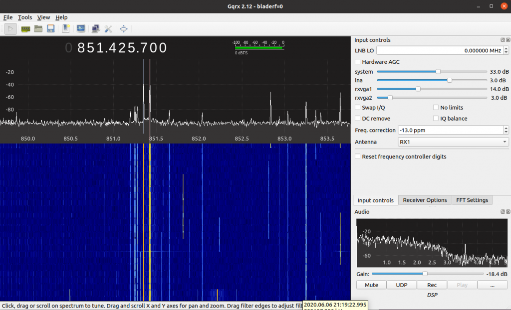This screenshot has width=511, height=310.
Task: Click the 33.0 dB system gain value
Action: click(499, 72)
